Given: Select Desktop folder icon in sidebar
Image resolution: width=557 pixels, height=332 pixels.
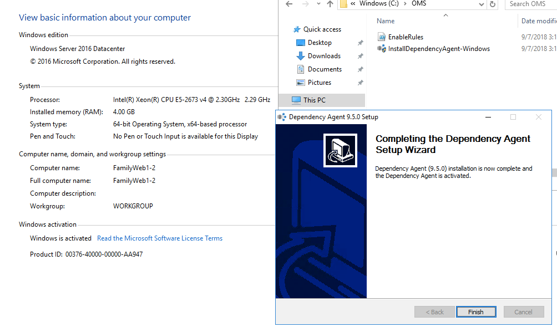Looking at the screenshot, I should (301, 43).
